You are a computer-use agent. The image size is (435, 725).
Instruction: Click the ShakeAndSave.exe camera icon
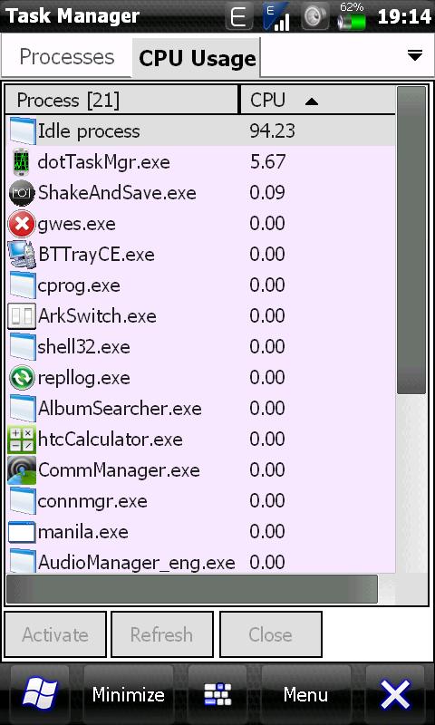[21, 193]
